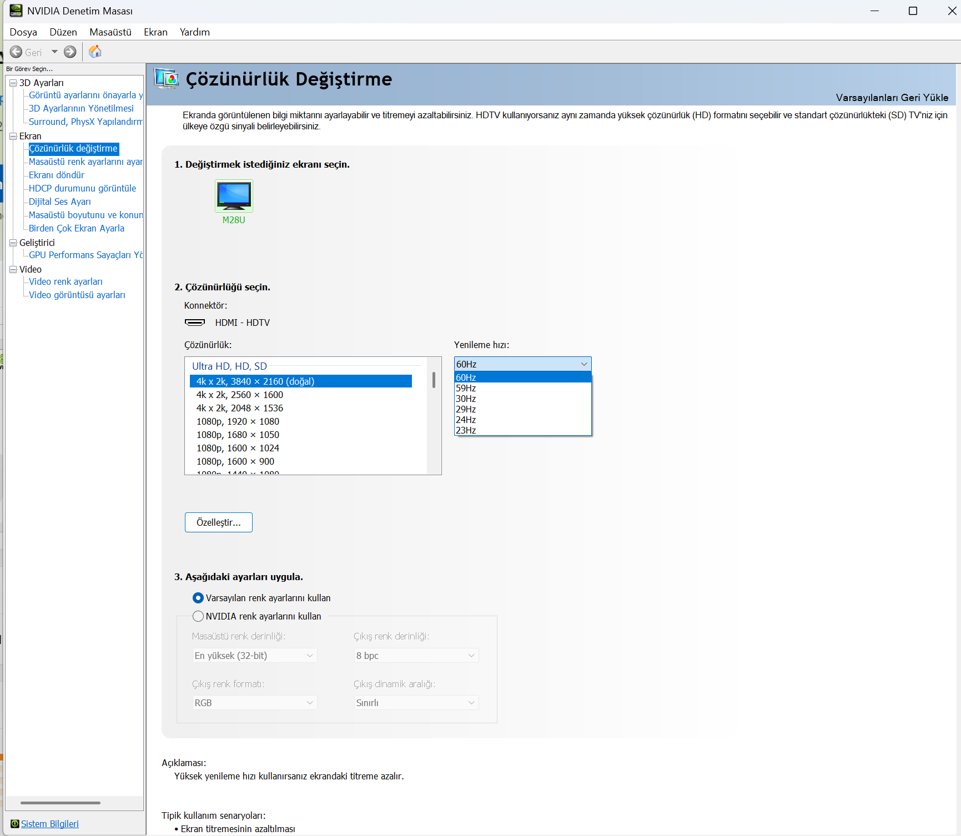The height and width of the screenshot is (836, 961).
Task: Open Görüntü ayarlarını önayarla page
Action: [85, 95]
